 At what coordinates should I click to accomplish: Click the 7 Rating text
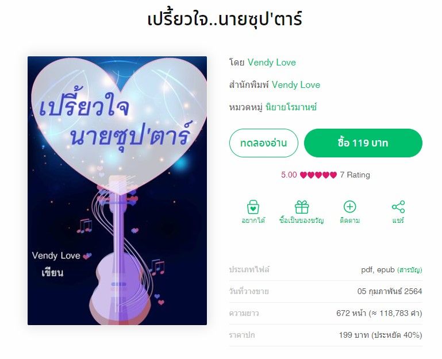click(x=355, y=175)
